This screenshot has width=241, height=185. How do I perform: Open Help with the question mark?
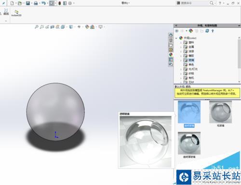[220, 3]
